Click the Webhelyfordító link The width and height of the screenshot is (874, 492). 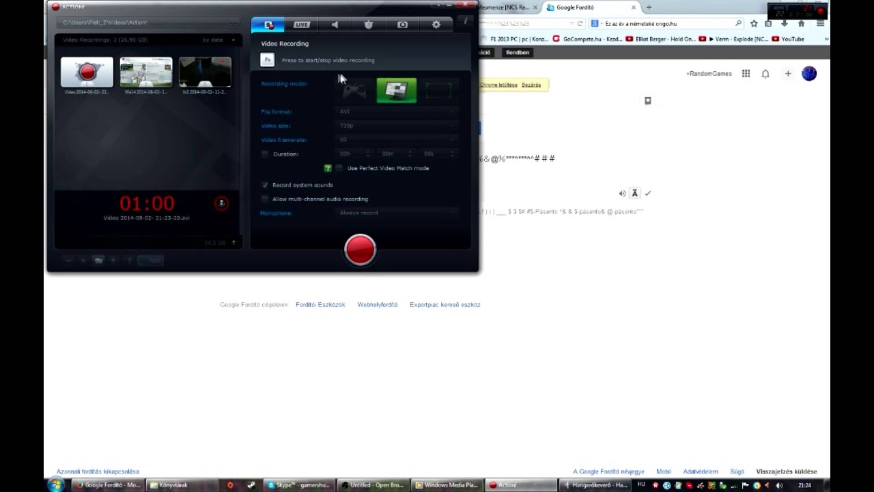[x=377, y=305]
